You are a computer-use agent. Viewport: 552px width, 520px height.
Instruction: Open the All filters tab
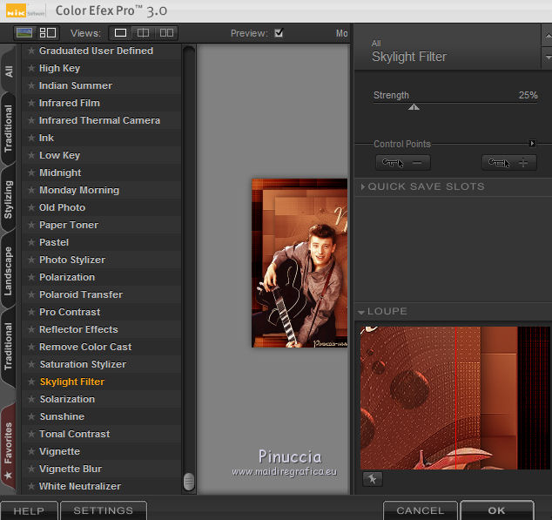click(9, 71)
